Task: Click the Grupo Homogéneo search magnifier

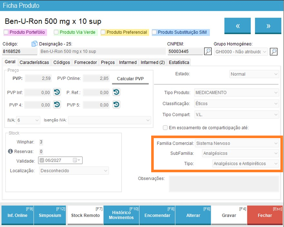Action: tap(273, 51)
